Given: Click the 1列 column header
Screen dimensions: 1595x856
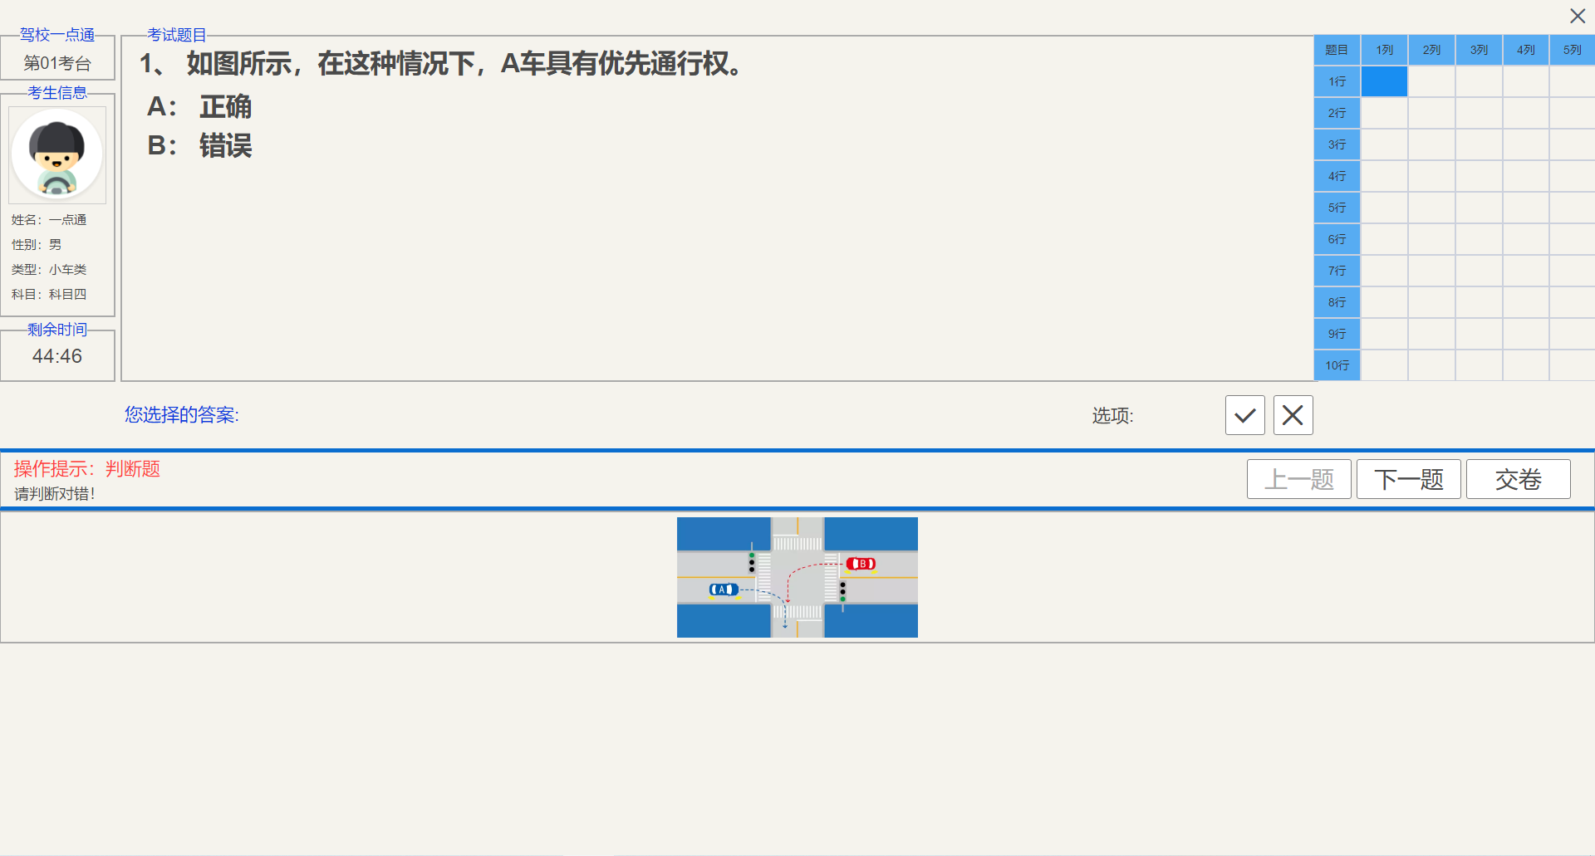Looking at the screenshot, I should [1384, 50].
